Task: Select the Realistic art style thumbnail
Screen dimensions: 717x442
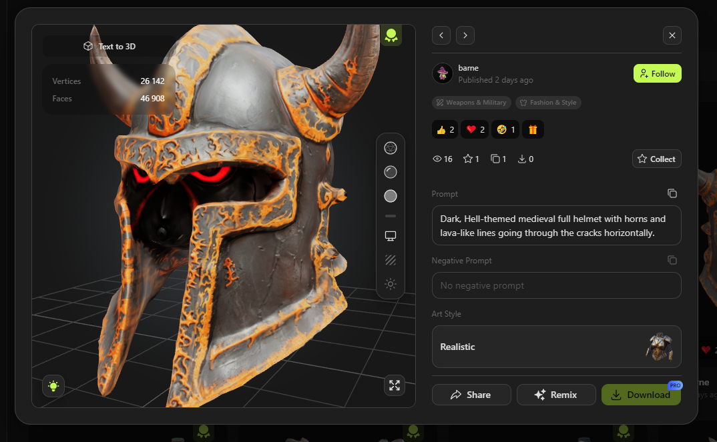Action: click(659, 347)
